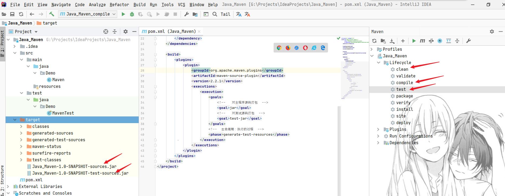Click the Synchronize icon in the main toolbar

pos(21,14)
